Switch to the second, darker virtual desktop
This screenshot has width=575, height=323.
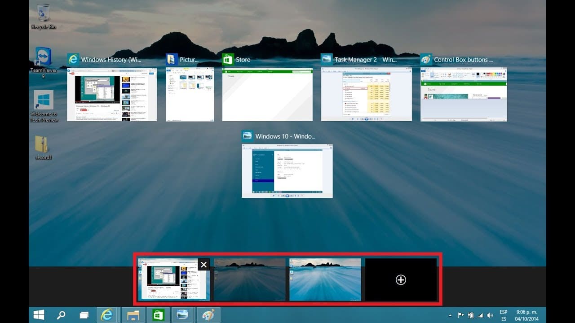[249, 279]
